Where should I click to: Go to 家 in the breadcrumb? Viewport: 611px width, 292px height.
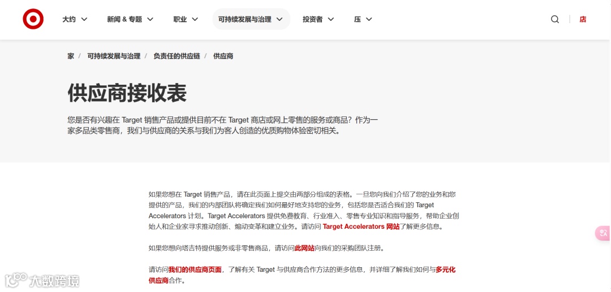pyautogui.click(x=71, y=56)
